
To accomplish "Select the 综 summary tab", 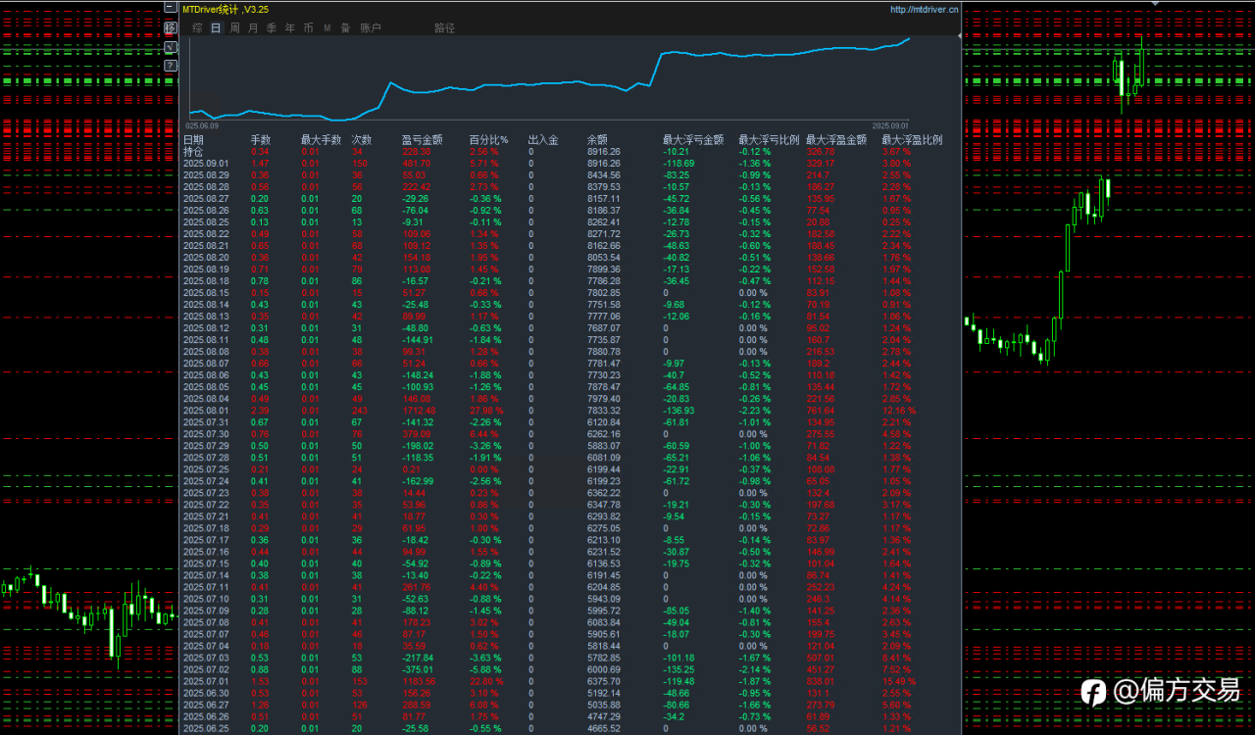I will [197, 28].
